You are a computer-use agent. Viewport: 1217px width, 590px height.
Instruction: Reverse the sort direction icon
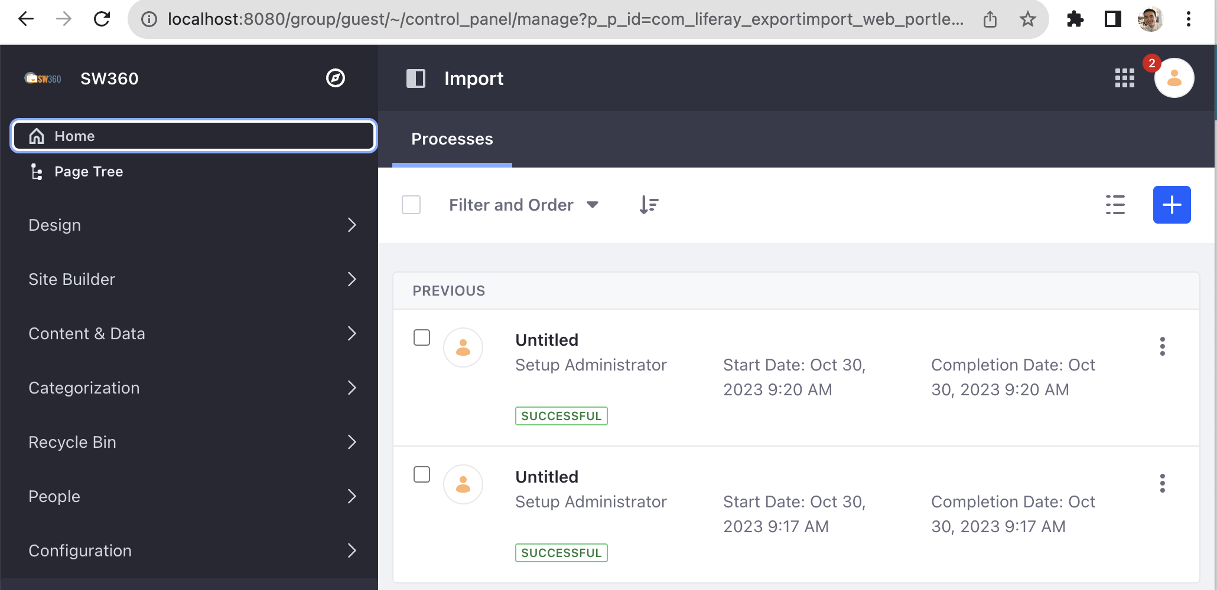[649, 205]
